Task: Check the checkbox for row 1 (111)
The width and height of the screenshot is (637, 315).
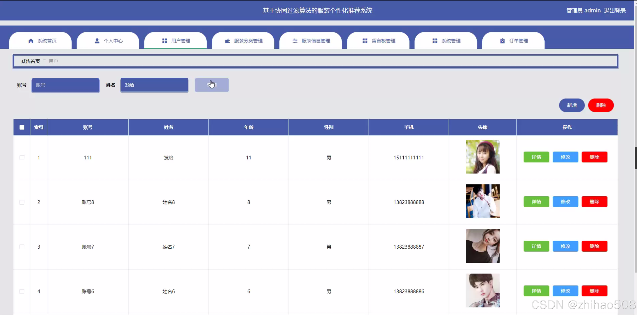Action: pos(22,158)
